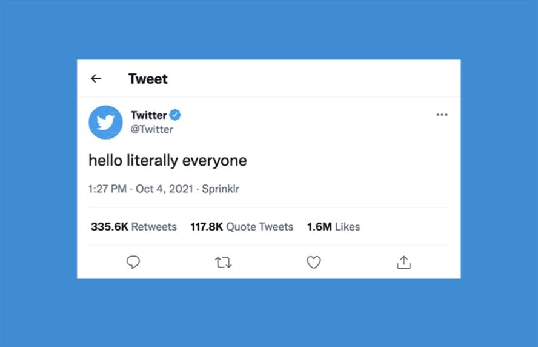The width and height of the screenshot is (538, 347).
Task: Click the Sprinklr source link
Action: click(x=221, y=189)
